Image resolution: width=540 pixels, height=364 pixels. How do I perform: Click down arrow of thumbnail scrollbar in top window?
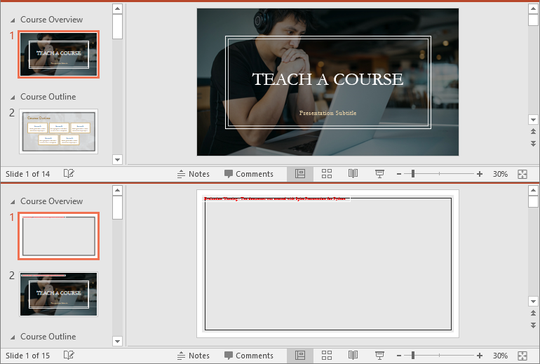click(x=117, y=159)
